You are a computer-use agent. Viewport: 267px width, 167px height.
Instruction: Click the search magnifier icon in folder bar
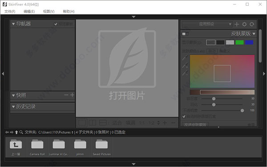point(21,132)
